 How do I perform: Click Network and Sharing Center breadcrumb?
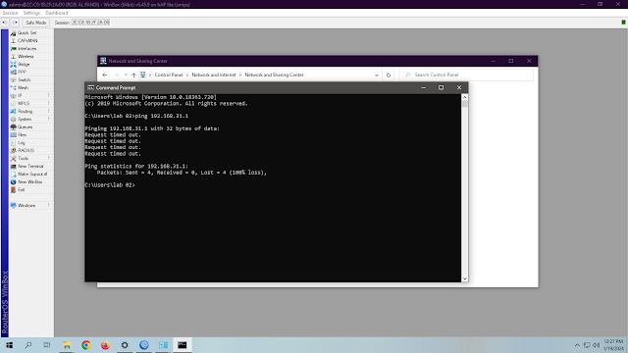coord(274,75)
